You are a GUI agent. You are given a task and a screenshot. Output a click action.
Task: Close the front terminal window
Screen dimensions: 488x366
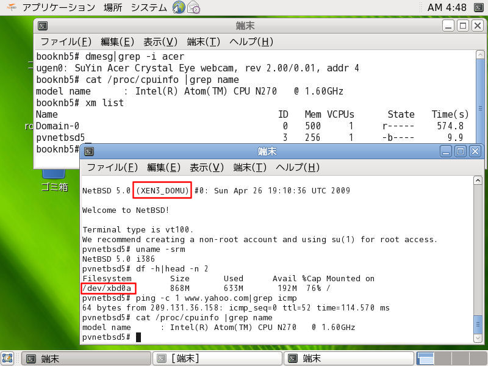tap(475, 151)
